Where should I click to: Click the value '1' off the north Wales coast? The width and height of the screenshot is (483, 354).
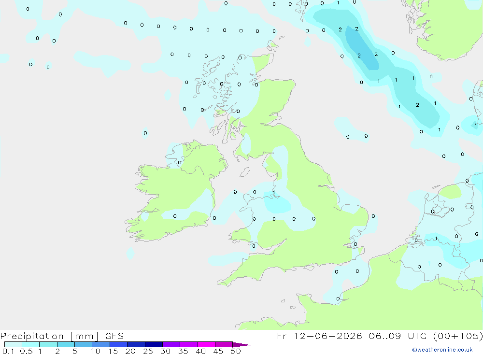pyautogui.click(x=273, y=192)
